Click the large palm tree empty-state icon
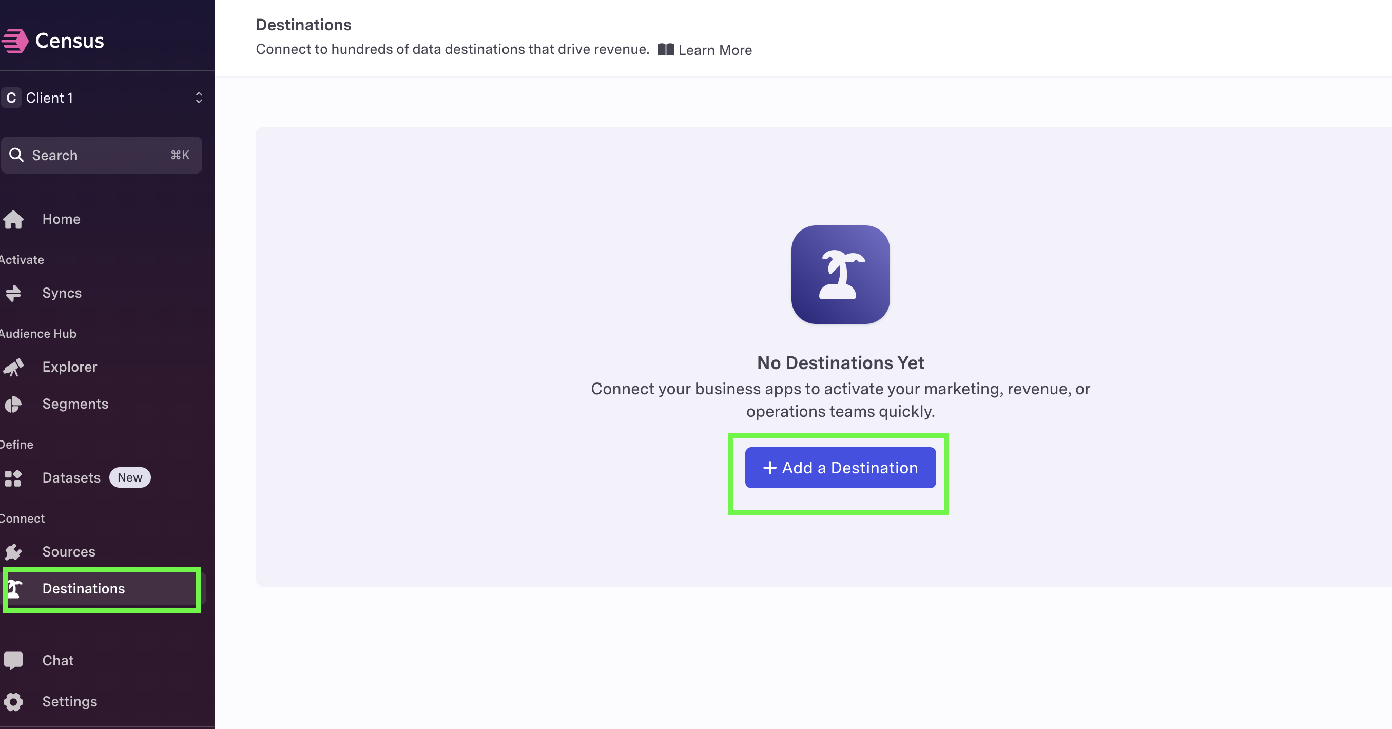This screenshot has height=729, width=1392. click(x=840, y=275)
